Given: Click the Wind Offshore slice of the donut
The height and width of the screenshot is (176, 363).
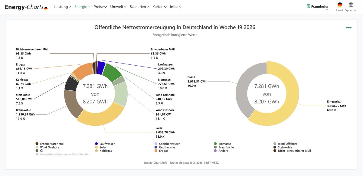Looking at the screenshot, I should coord(118,81).
